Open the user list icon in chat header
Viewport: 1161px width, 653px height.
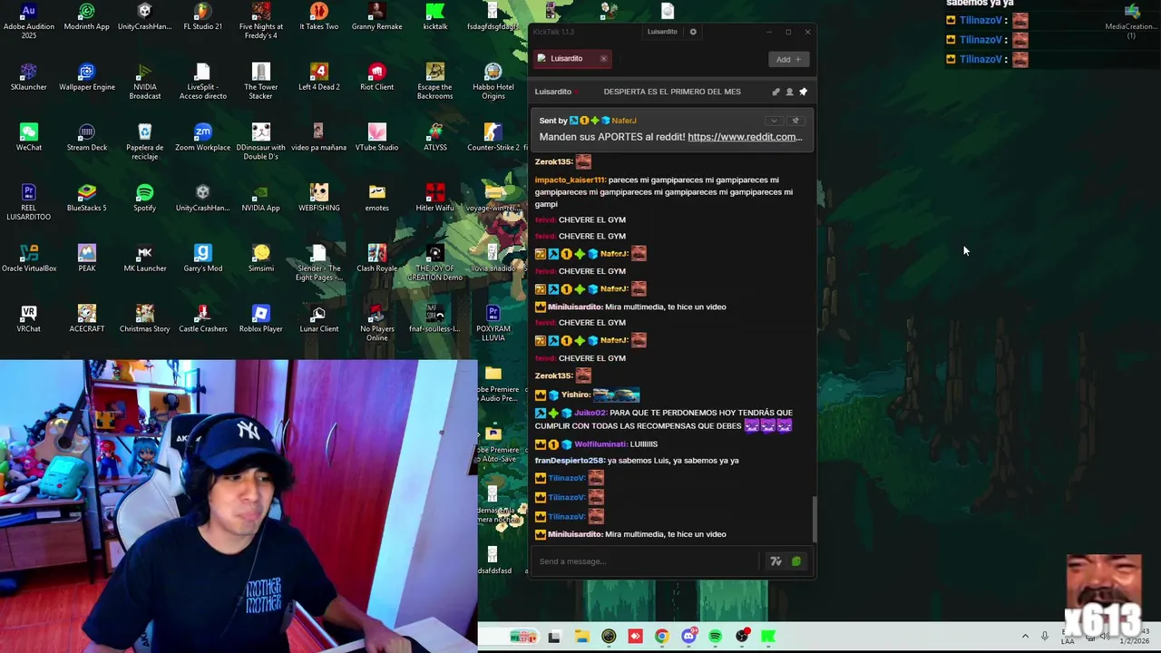tap(789, 92)
